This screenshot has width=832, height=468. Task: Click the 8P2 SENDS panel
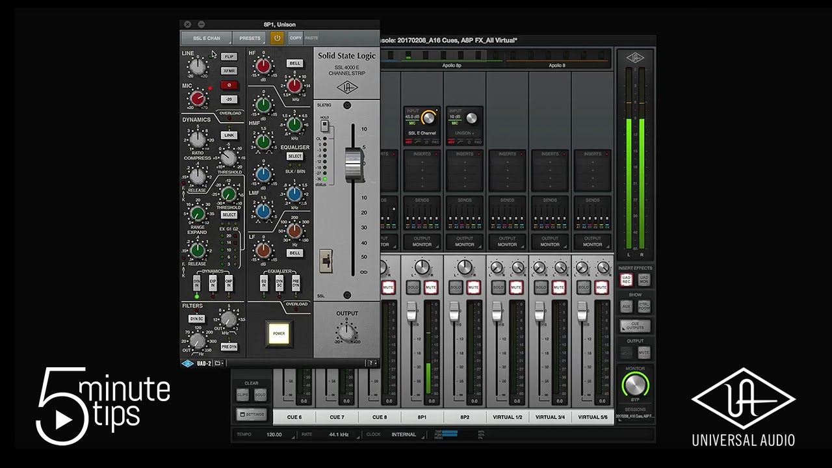[x=465, y=213]
